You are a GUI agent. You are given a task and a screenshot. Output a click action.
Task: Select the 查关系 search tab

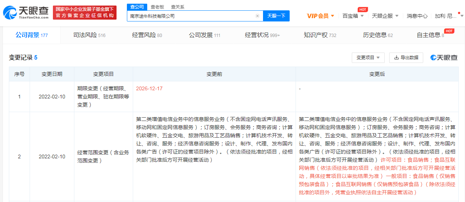(x=178, y=7)
